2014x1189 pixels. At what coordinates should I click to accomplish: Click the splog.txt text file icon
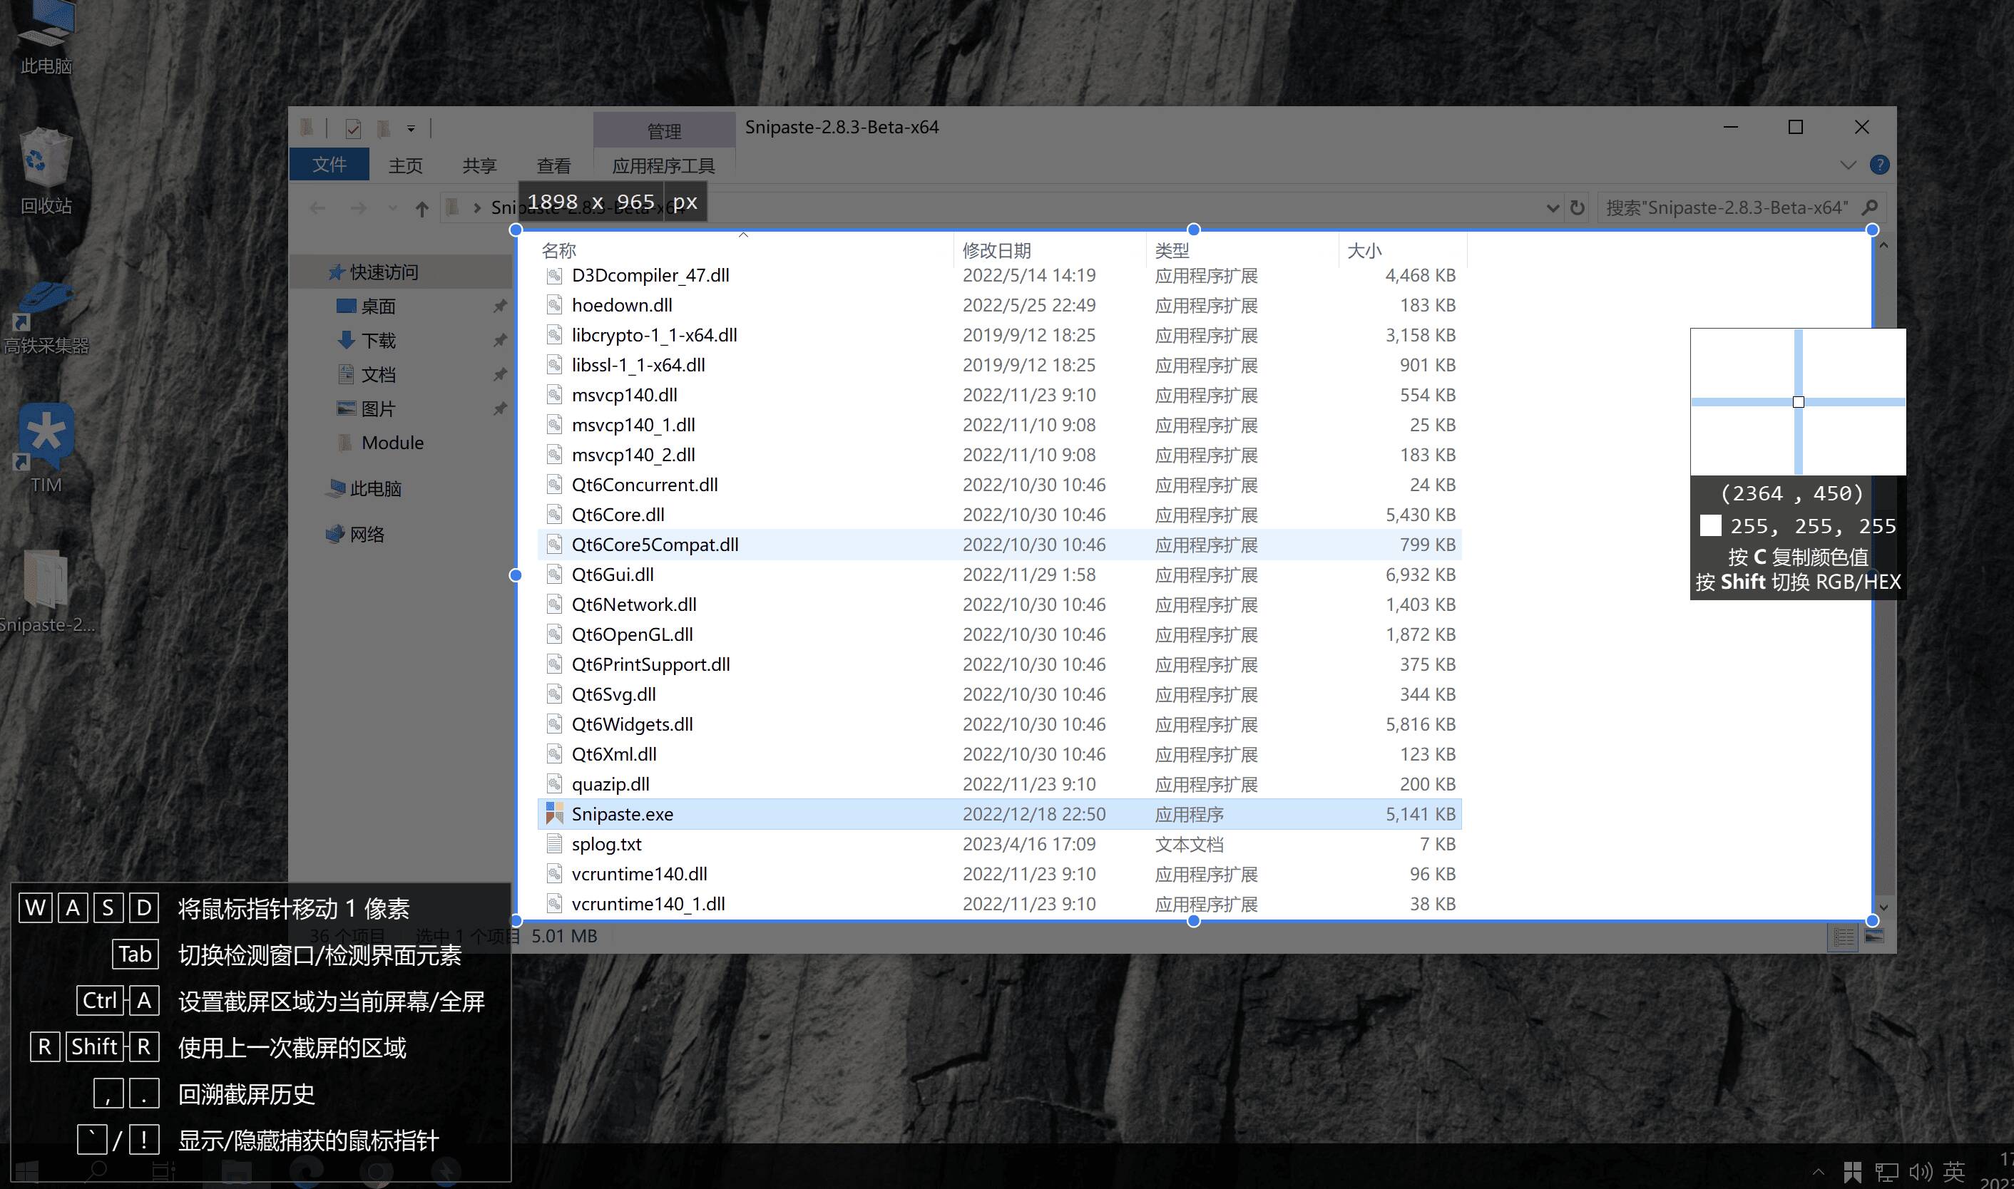[x=554, y=844]
